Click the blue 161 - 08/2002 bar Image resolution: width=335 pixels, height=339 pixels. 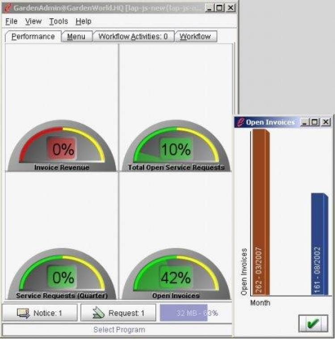pyautogui.click(x=319, y=244)
